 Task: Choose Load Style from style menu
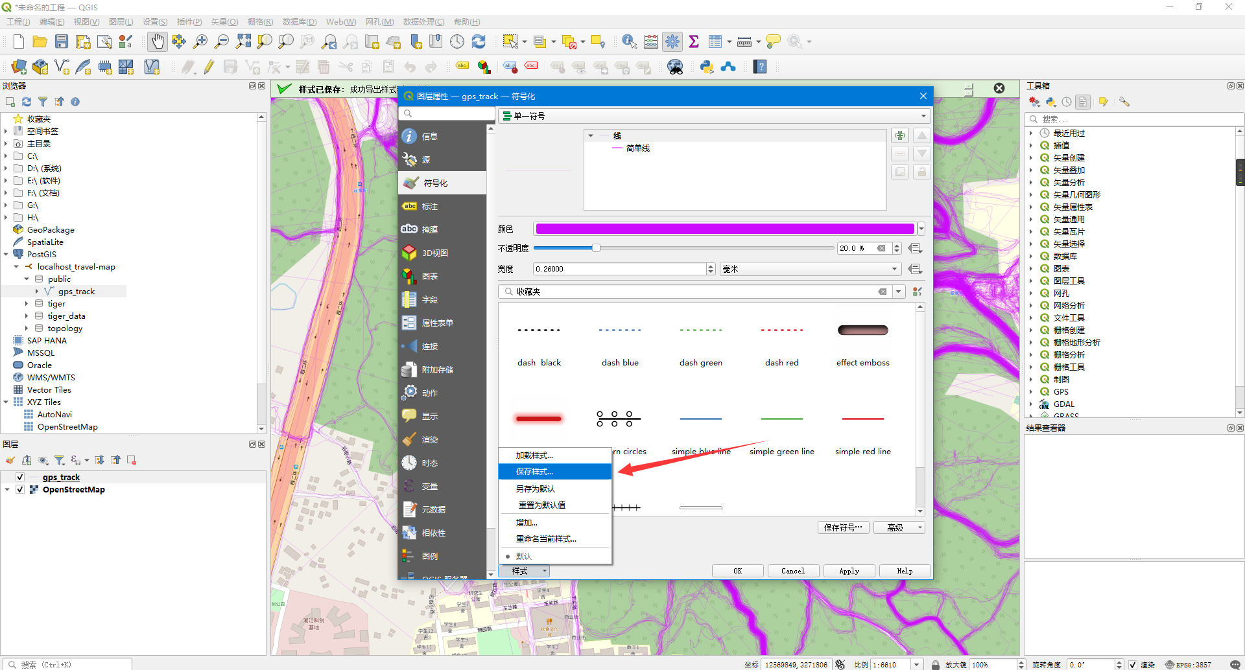[555, 456]
